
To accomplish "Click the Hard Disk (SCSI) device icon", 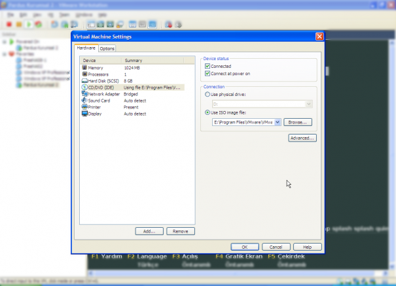I will click(84, 80).
